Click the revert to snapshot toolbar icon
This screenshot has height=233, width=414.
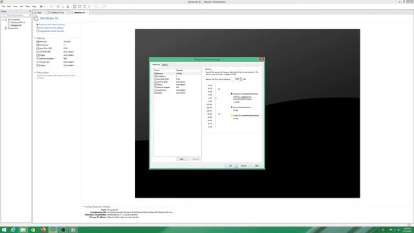(63, 6)
